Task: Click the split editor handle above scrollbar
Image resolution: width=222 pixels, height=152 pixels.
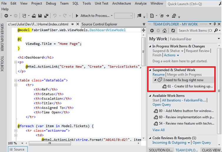Action: 143,30
